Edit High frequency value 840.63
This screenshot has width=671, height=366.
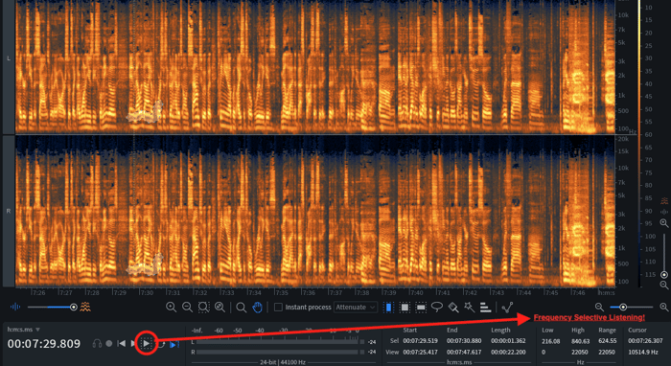tap(580, 341)
